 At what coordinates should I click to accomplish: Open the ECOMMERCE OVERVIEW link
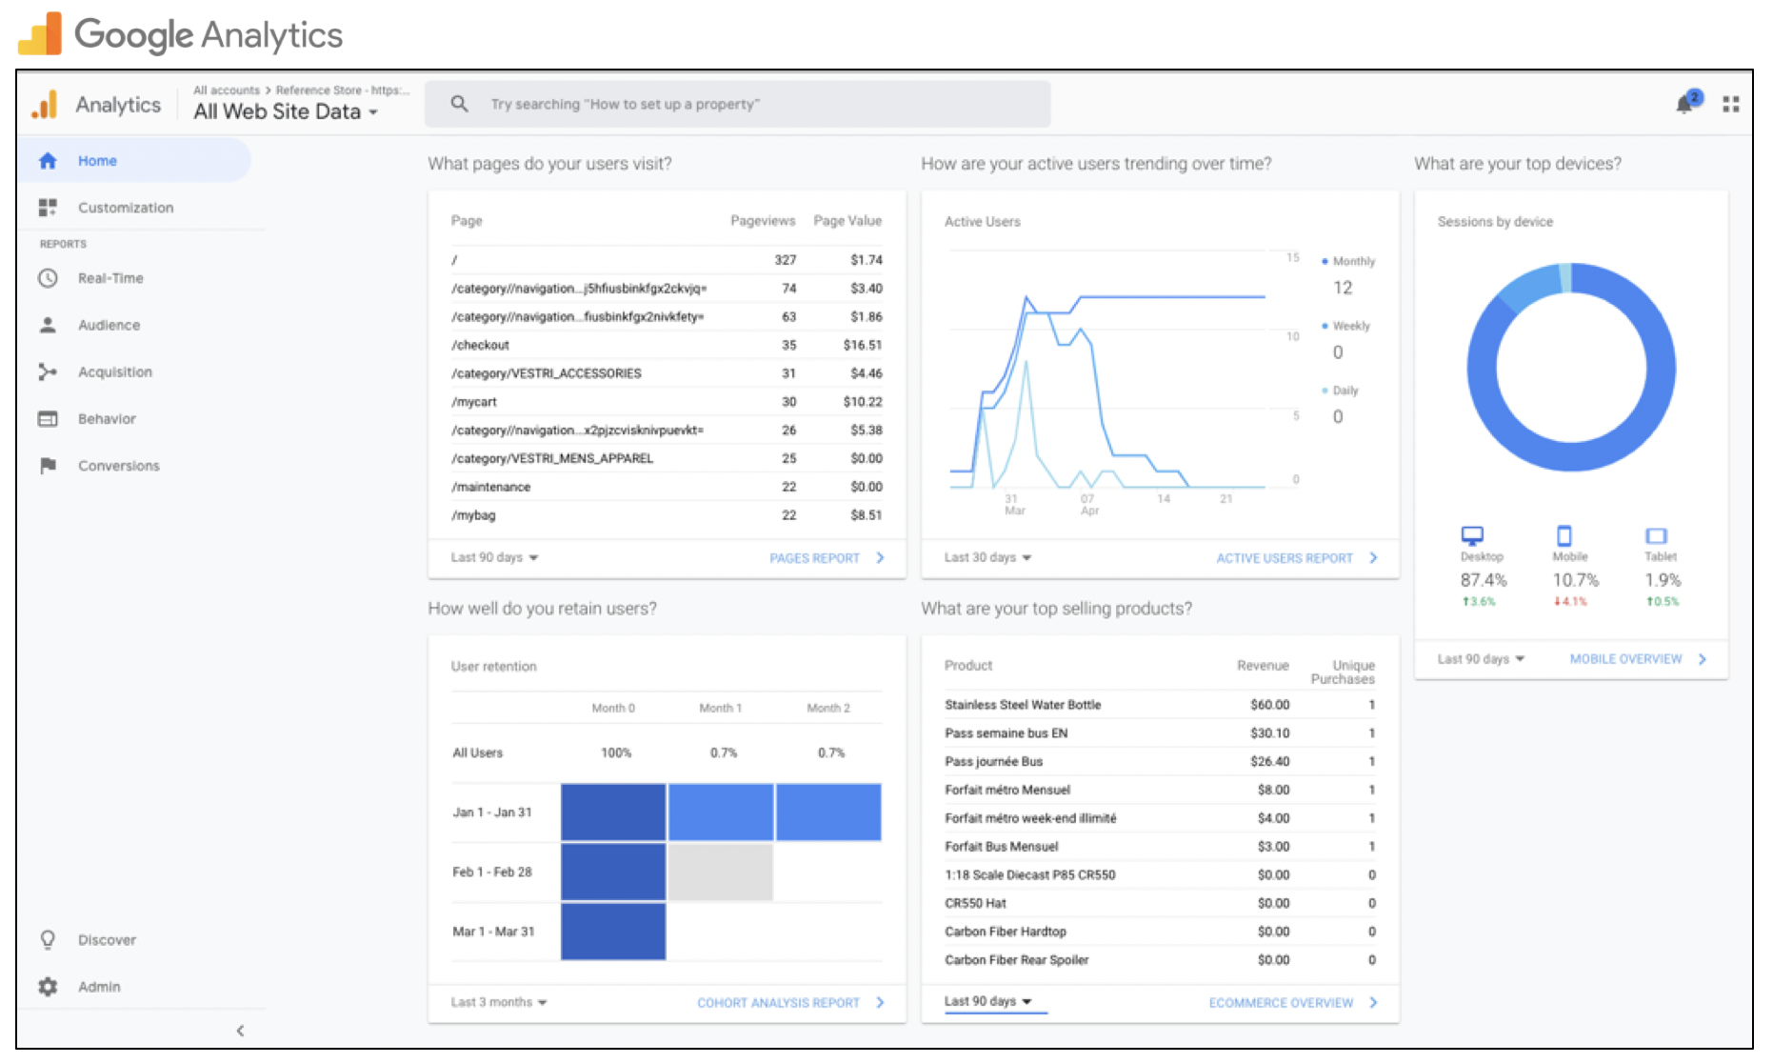coord(1281,1002)
